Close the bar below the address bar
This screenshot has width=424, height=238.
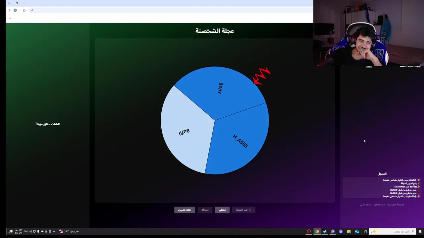[x=10, y=18]
